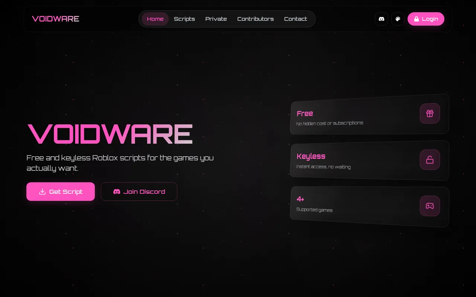This screenshot has width=476, height=297.
Task: Click the unlocked padlock icon on Keyless card
Action: click(430, 160)
